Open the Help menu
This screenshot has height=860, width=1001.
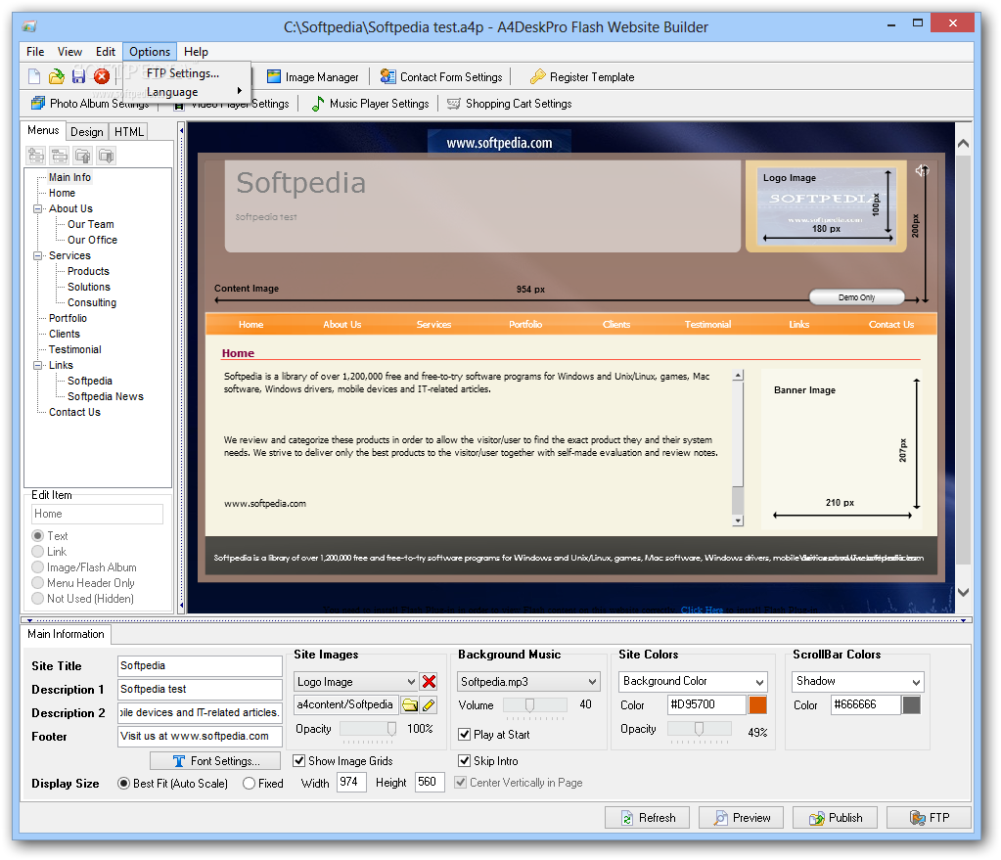[x=196, y=52]
